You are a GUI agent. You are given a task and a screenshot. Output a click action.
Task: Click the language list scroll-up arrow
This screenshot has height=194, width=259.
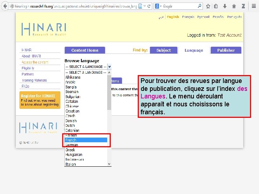(109, 73)
